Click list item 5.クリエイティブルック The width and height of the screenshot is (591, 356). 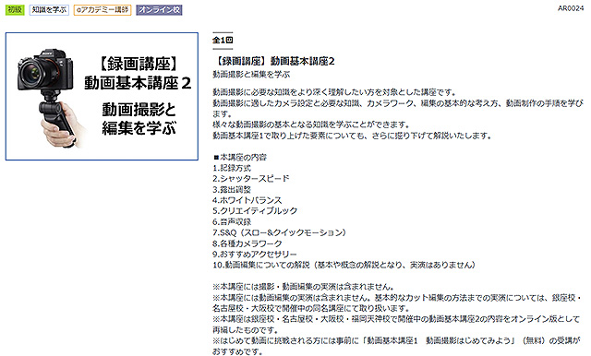click(x=255, y=210)
